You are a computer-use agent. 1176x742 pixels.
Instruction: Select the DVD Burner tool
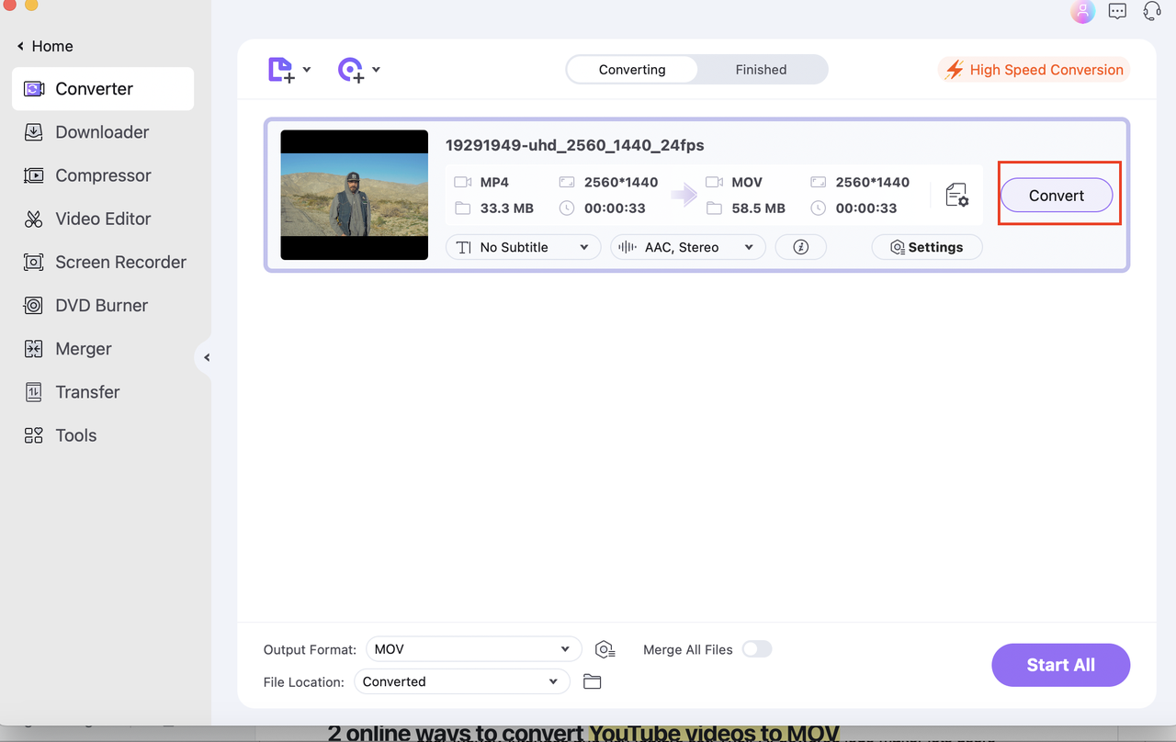point(100,305)
